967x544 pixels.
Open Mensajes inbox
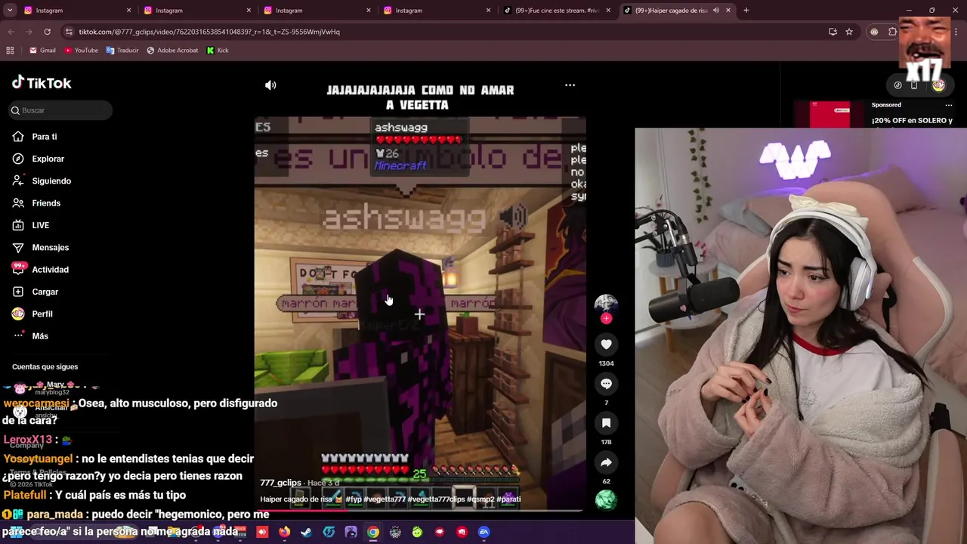pyautogui.click(x=40, y=248)
